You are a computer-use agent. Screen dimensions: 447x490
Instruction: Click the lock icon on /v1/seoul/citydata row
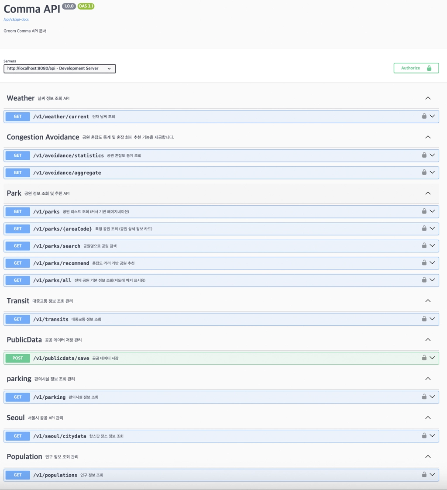424,435
